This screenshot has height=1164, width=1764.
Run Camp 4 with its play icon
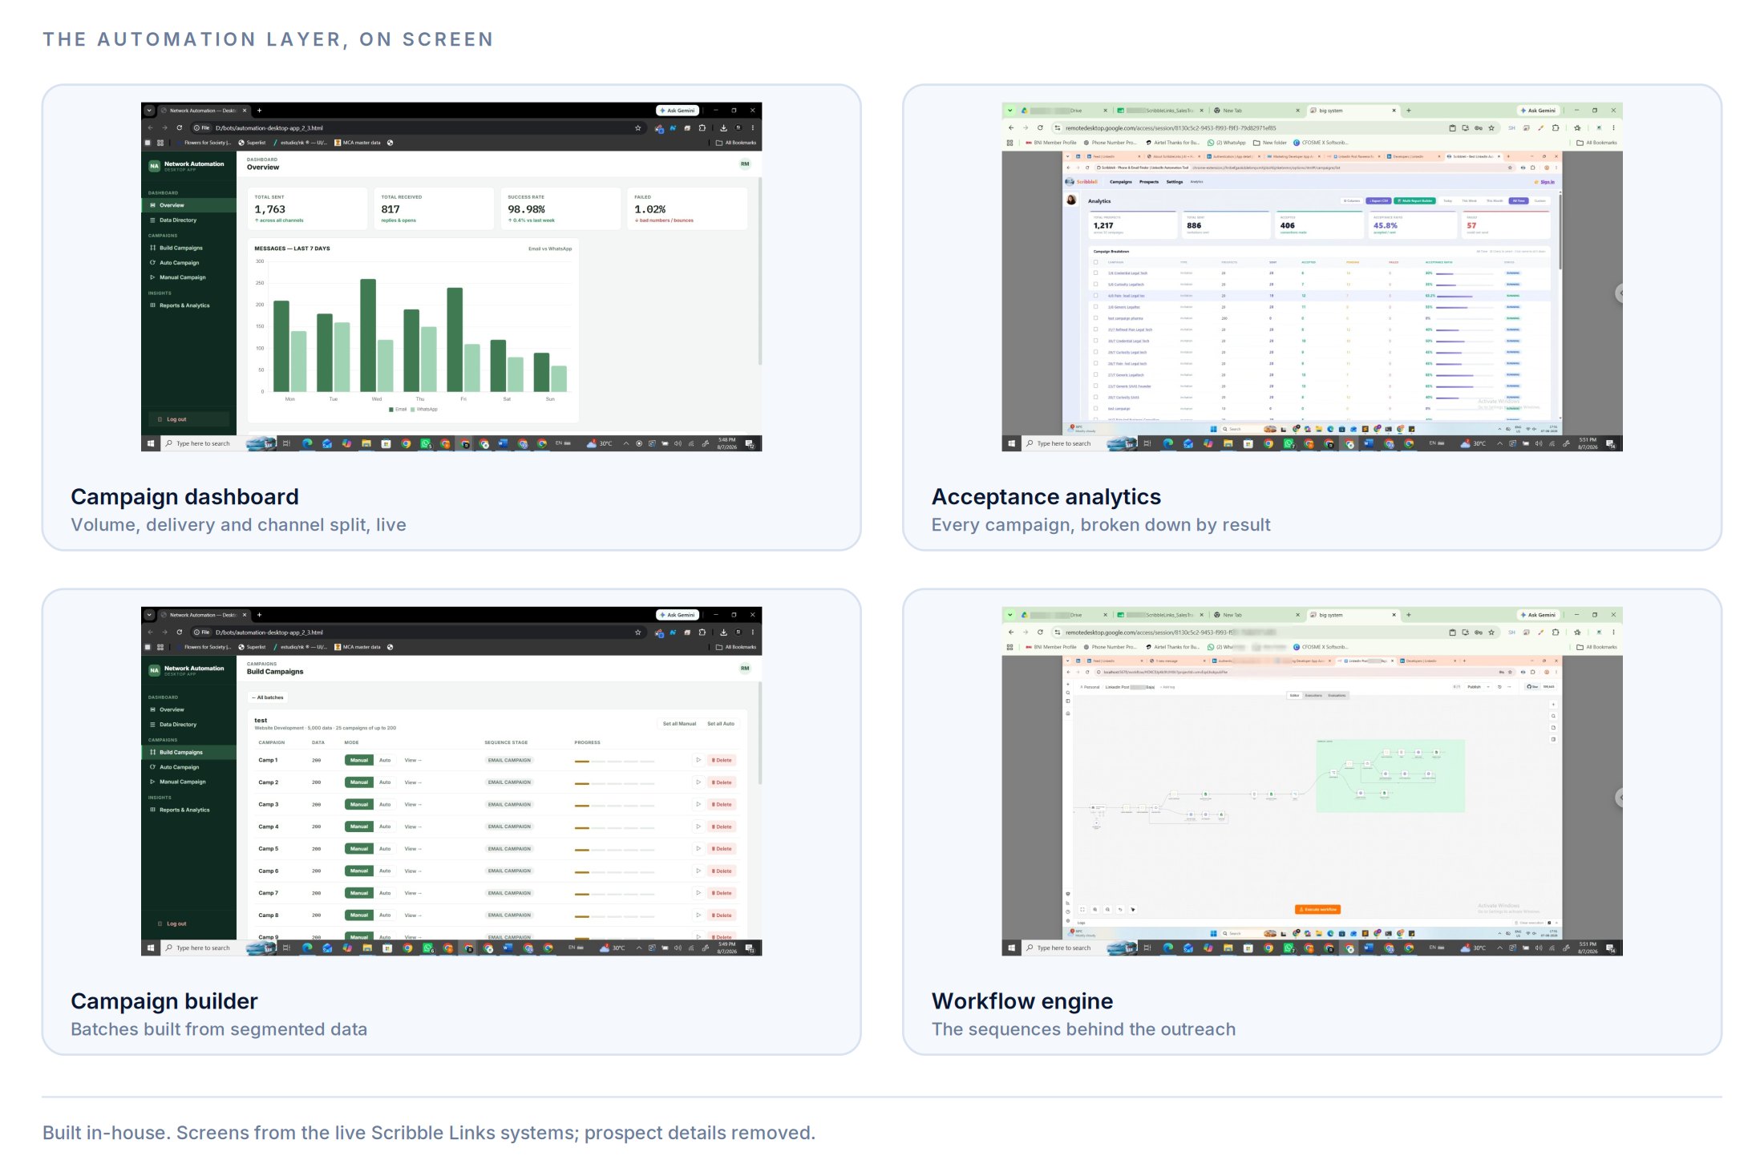pos(698,827)
